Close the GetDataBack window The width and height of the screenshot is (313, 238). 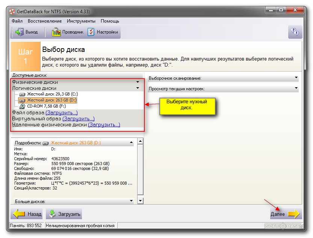pos(295,10)
